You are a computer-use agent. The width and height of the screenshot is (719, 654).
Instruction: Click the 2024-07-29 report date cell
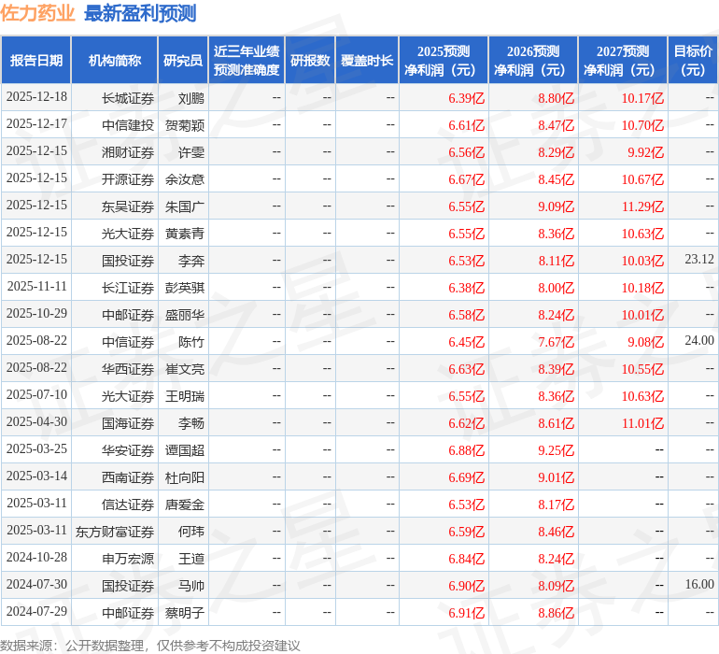point(36,612)
